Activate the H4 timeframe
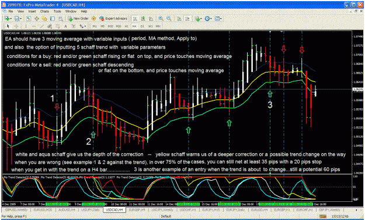The height and width of the screenshot is (220, 365). click(x=134, y=26)
